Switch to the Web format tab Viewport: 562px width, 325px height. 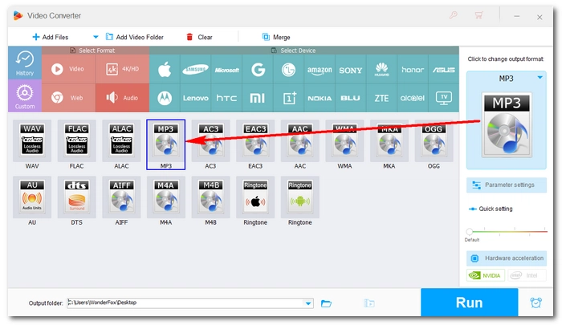coord(68,98)
